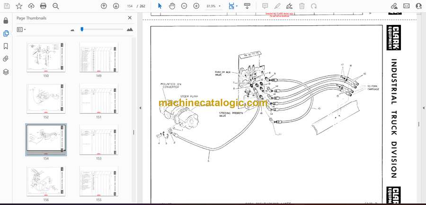Image resolution: width=426 pixels, height=205 pixels.
Task: Go to the previous page
Action: click(104, 6)
